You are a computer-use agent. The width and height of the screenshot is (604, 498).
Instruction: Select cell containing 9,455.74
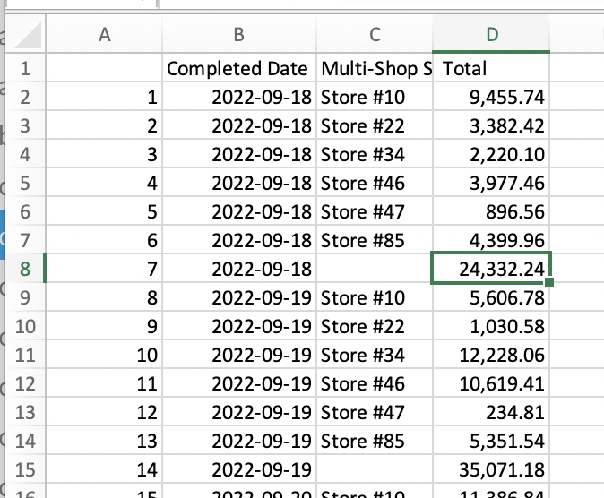(x=490, y=97)
